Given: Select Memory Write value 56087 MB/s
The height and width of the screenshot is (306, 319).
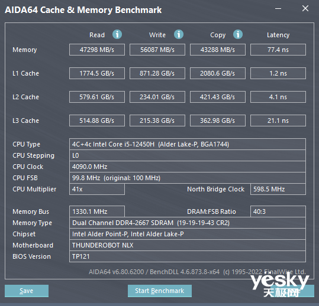Looking at the screenshot, I should point(157,50).
